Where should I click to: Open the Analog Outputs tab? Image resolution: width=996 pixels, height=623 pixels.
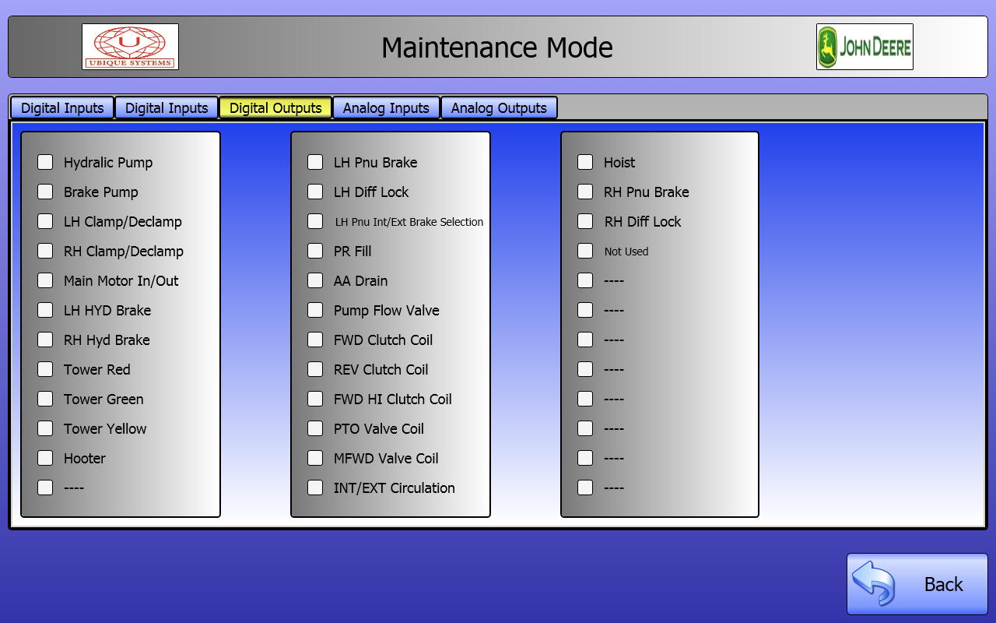click(x=499, y=108)
